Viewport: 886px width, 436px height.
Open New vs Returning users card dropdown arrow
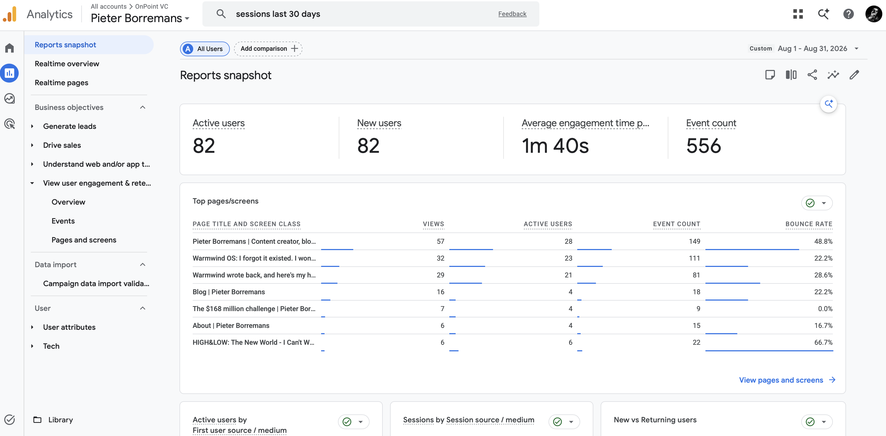824,422
